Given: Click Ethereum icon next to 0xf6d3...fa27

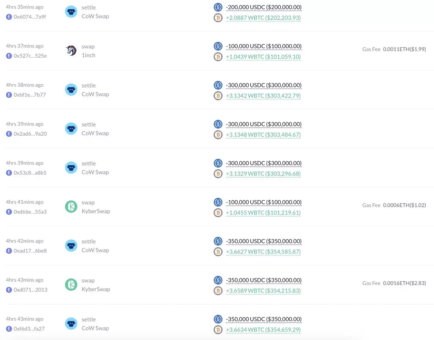Looking at the screenshot, I should 9,330.
